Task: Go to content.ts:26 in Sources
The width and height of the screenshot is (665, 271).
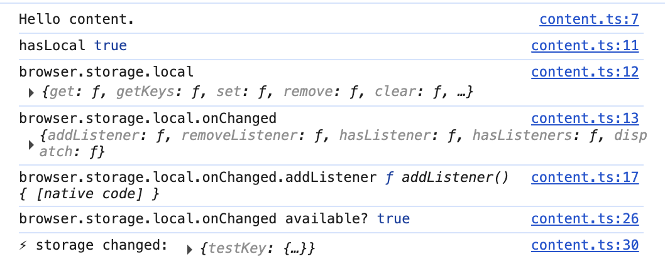Action: point(585,218)
